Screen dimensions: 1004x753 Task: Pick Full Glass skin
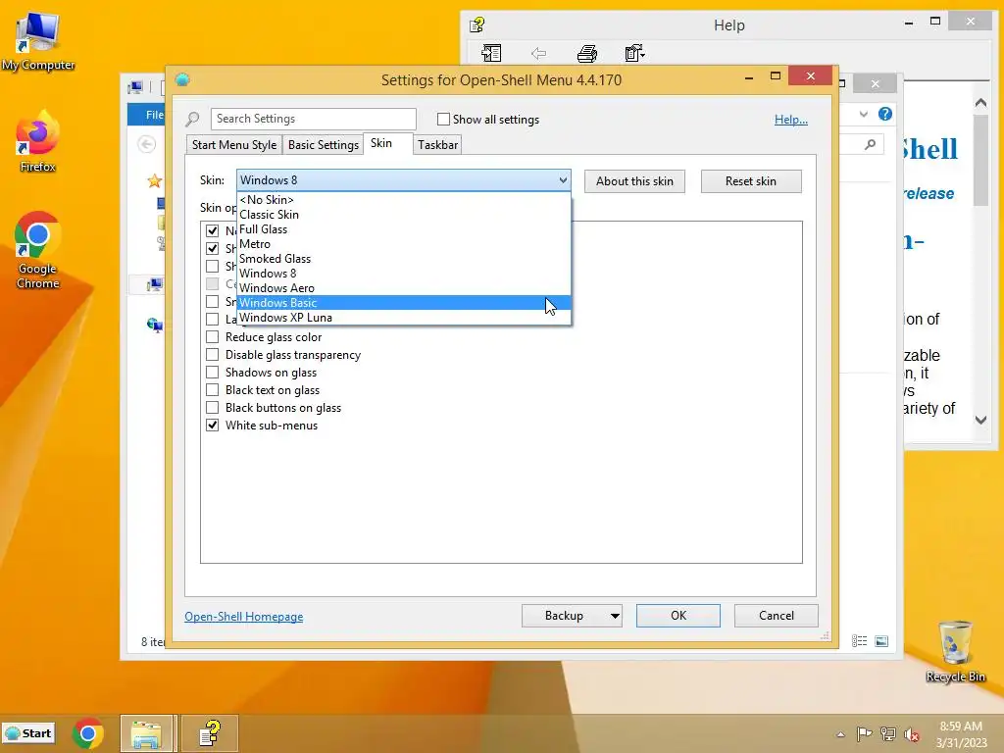coord(403,229)
